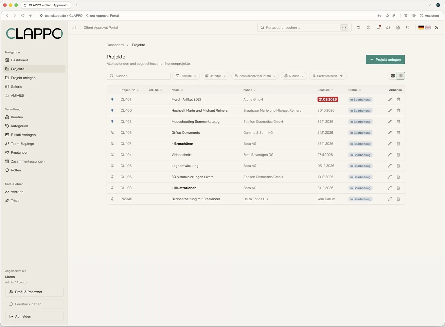Edit the Modeshooting Sommerkatalog project
This screenshot has width=445, height=327.
point(390,122)
